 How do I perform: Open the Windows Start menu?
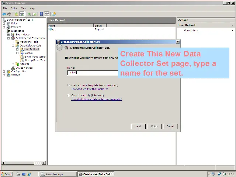coord(7,174)
